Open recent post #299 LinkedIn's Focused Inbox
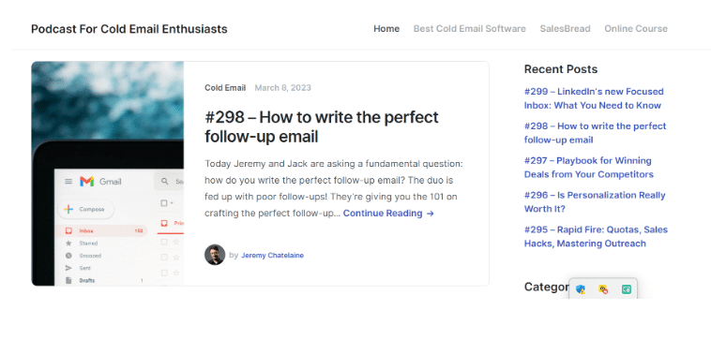711x340 pixels. pyautogui.click(x=594, y=98)
